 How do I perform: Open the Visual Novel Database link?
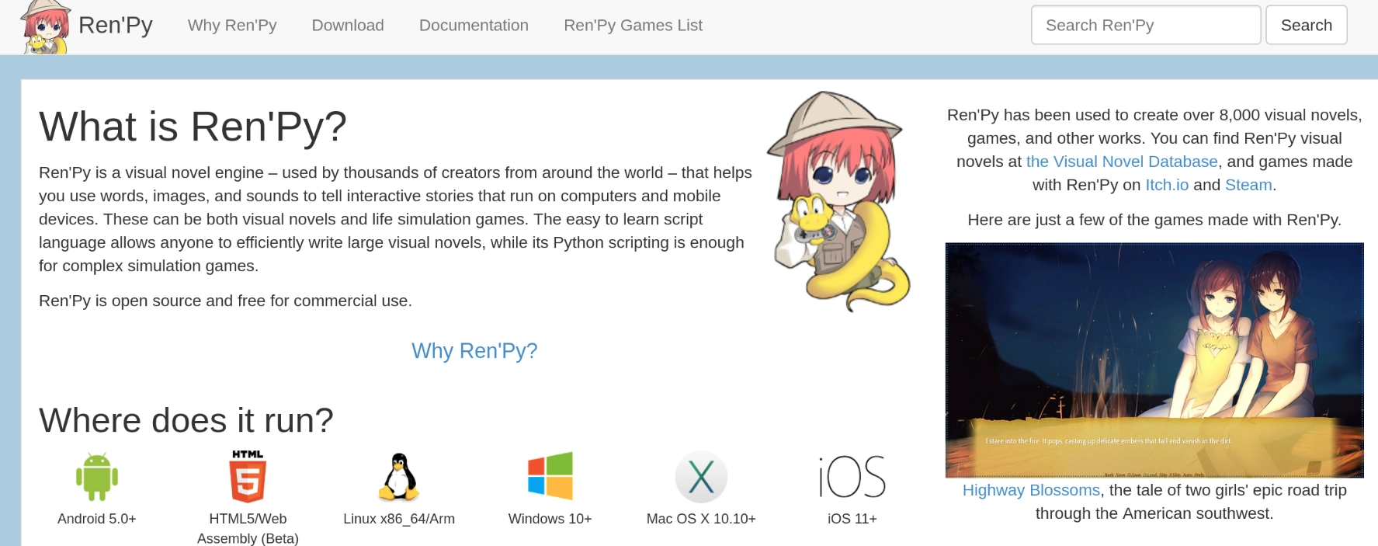1122,162
